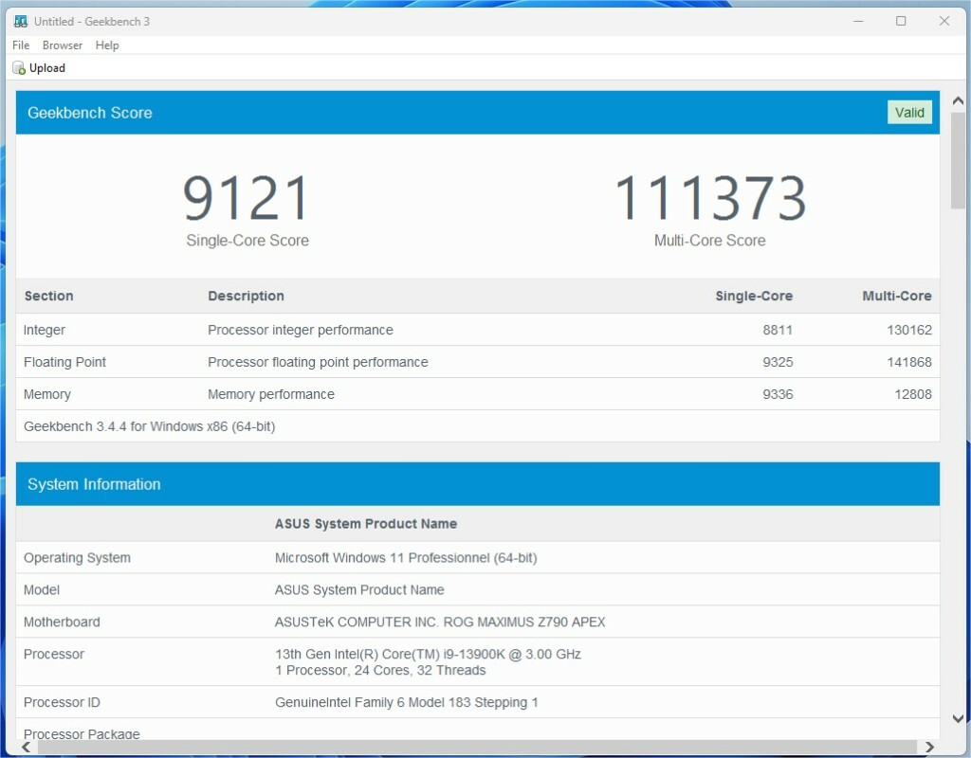The height and width of the screenshot is (758, 971).
Task: Click the Geekbench app icon in title bar
Action: coord(21,21)
